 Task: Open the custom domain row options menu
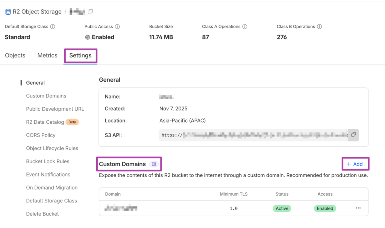358,208
